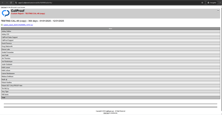Image resolution: width=222 pixels, height=115 pixels.
Task: Collapse the report header with minus icon
Action: (218, 11)
